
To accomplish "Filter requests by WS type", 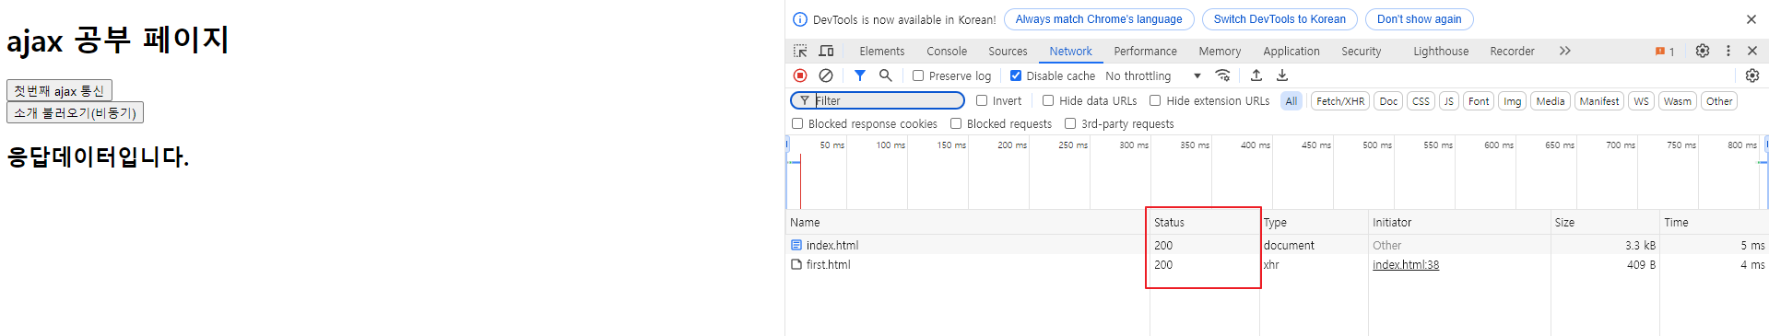I will point(1641,101).
